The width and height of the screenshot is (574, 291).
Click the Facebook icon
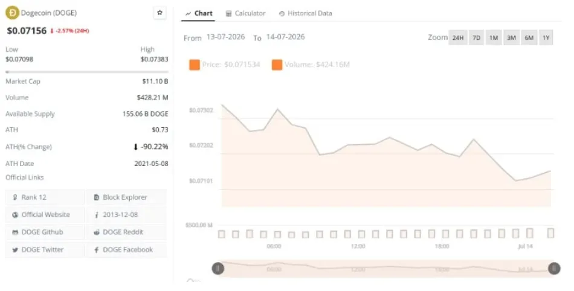(x=97, y=250)
